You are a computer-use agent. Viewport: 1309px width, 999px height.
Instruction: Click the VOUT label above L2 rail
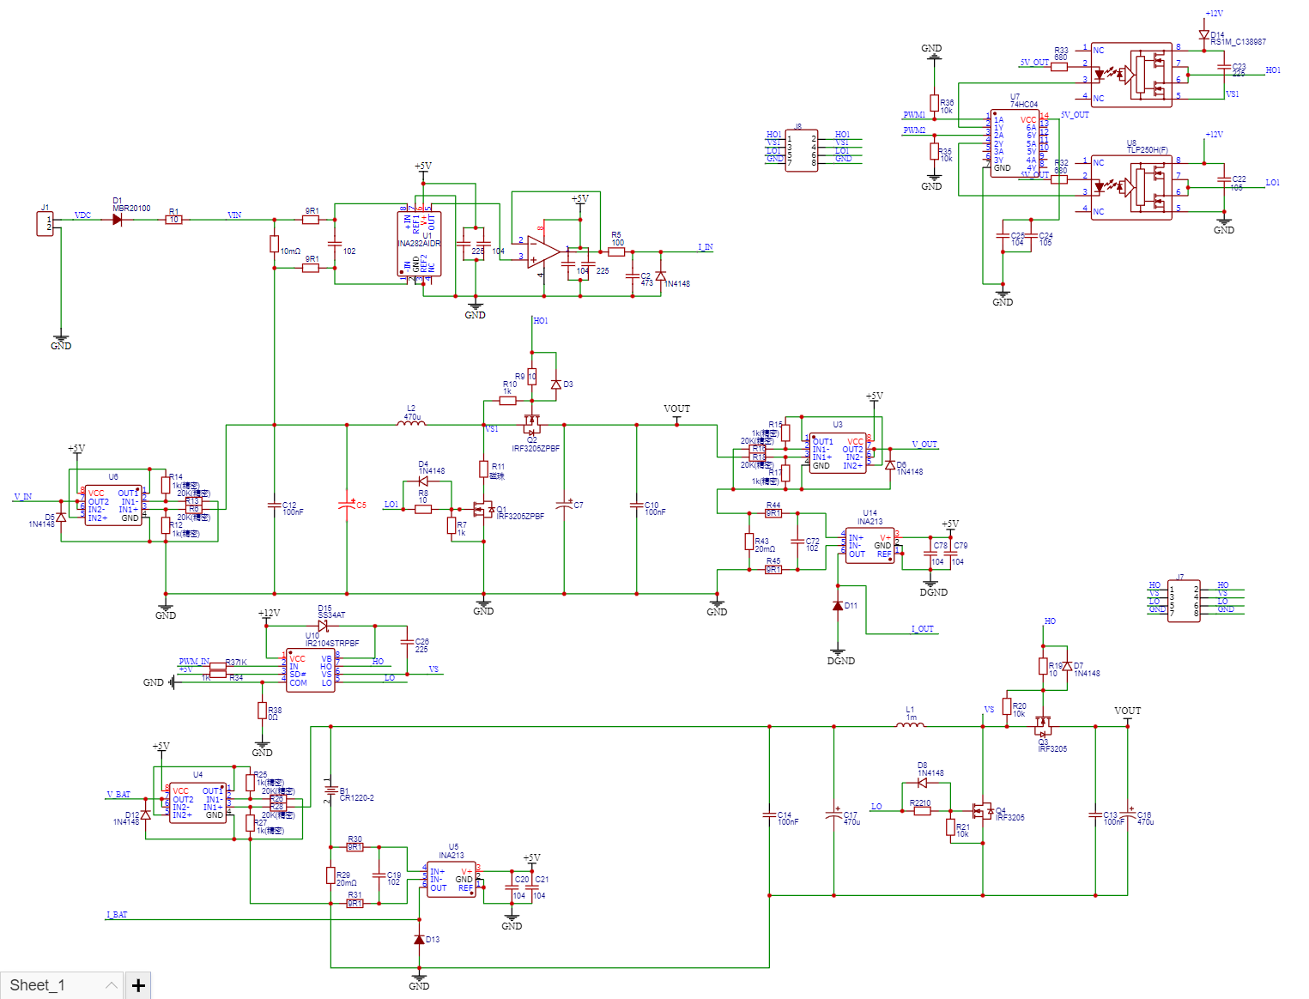[676, 409]
